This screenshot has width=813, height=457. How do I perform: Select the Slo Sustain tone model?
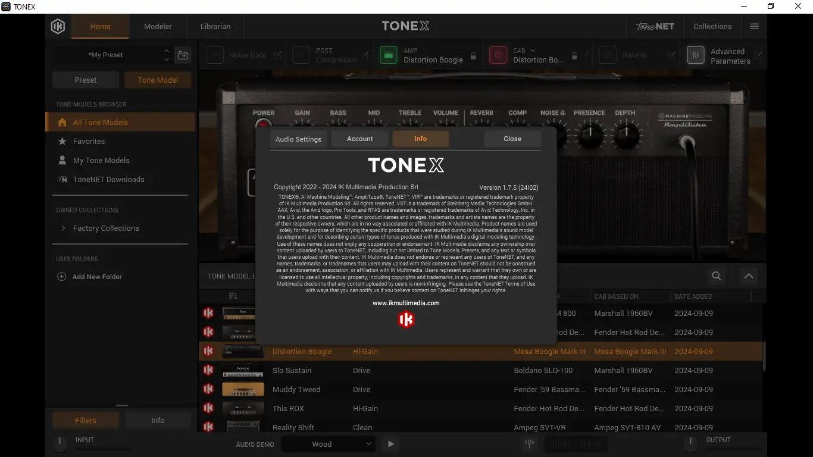[x=481, y=370]
